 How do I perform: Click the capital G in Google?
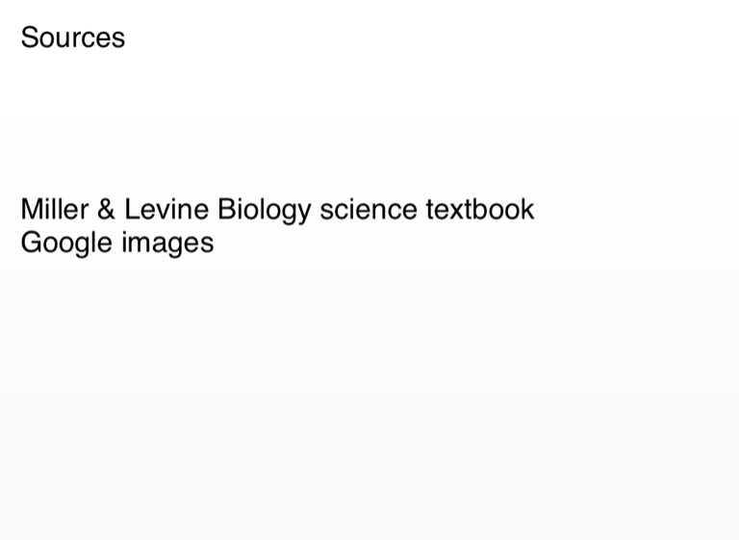(x=32, y=242)
